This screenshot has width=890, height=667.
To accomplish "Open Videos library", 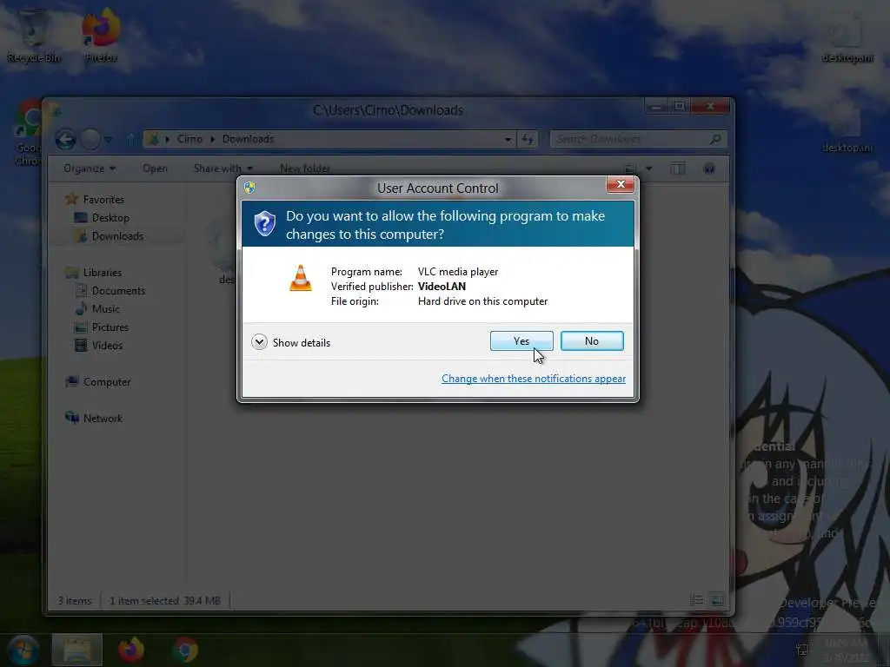I will point(99,345).
